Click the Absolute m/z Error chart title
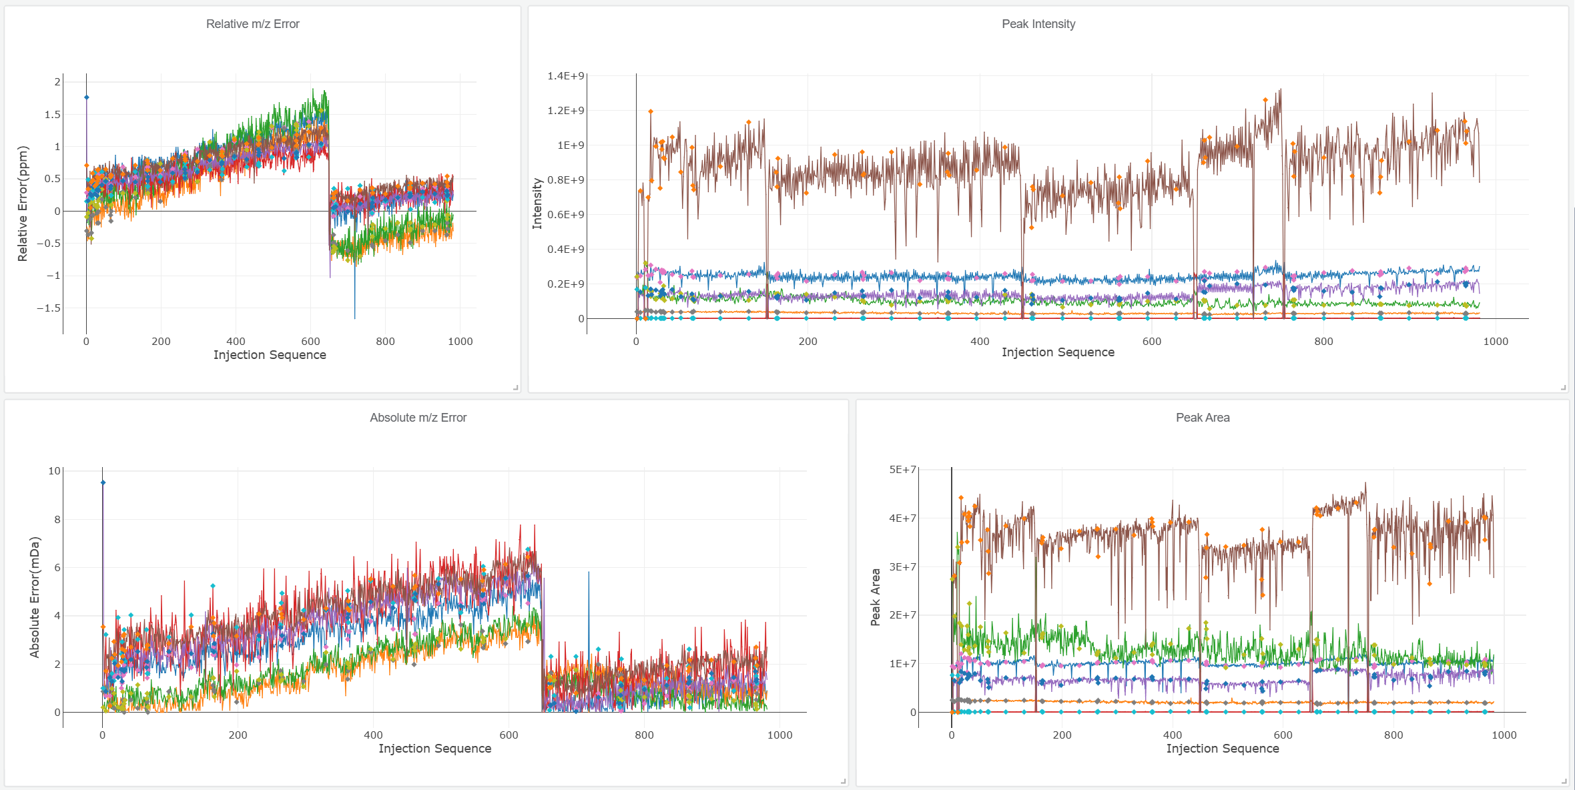Screen dimensions: 1575x790 click(x=418, y=418)
